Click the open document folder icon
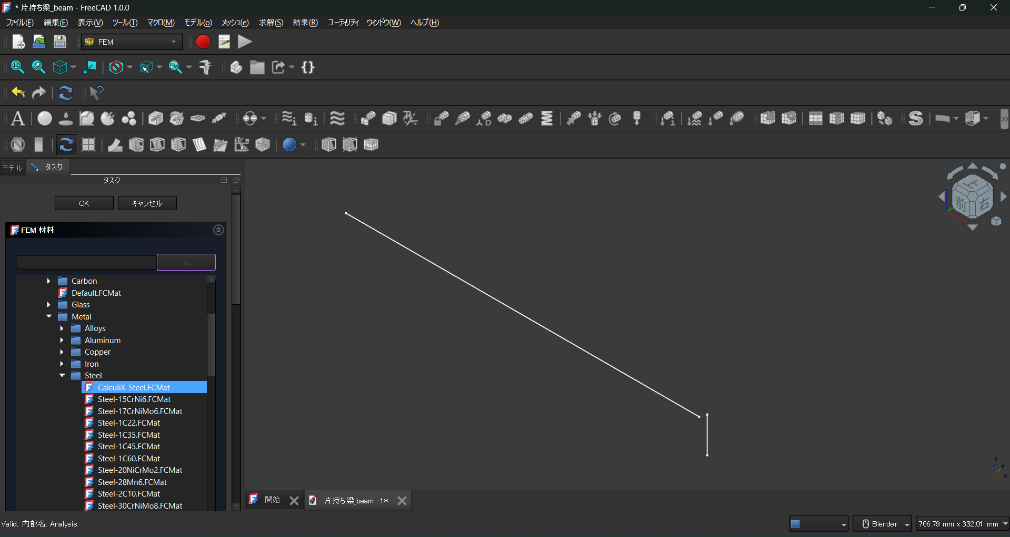 click(x=39, y=42)
